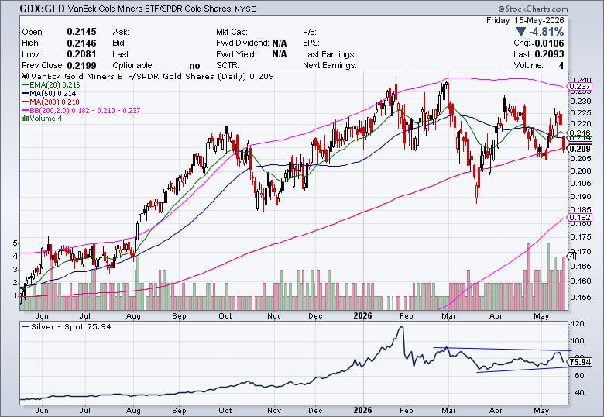The height and width of the screenshot is (417, 604).
Task: Click the 120 level on silver axis
Action: click(578, 324)
